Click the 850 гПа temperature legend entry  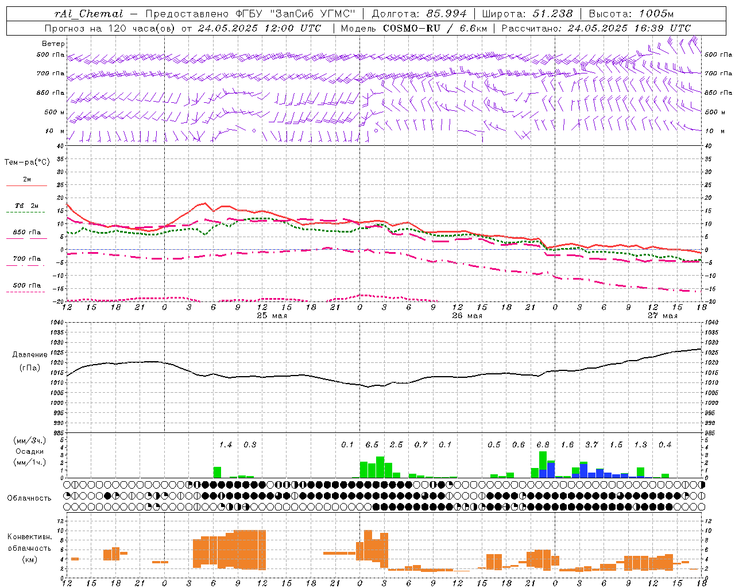point(26,233)
